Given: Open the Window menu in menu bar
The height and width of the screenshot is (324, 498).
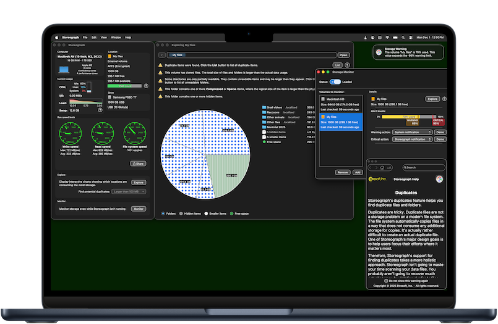Looking at the screenshot, I should click(115, 38).
